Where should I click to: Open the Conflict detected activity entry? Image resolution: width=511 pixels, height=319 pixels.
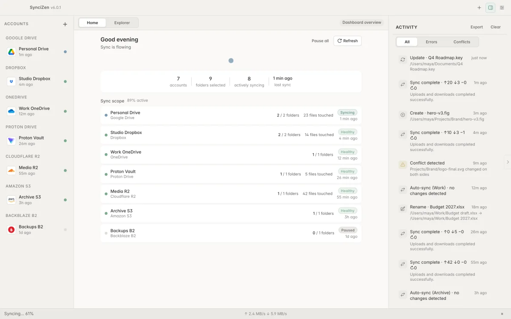click(443, 168)
